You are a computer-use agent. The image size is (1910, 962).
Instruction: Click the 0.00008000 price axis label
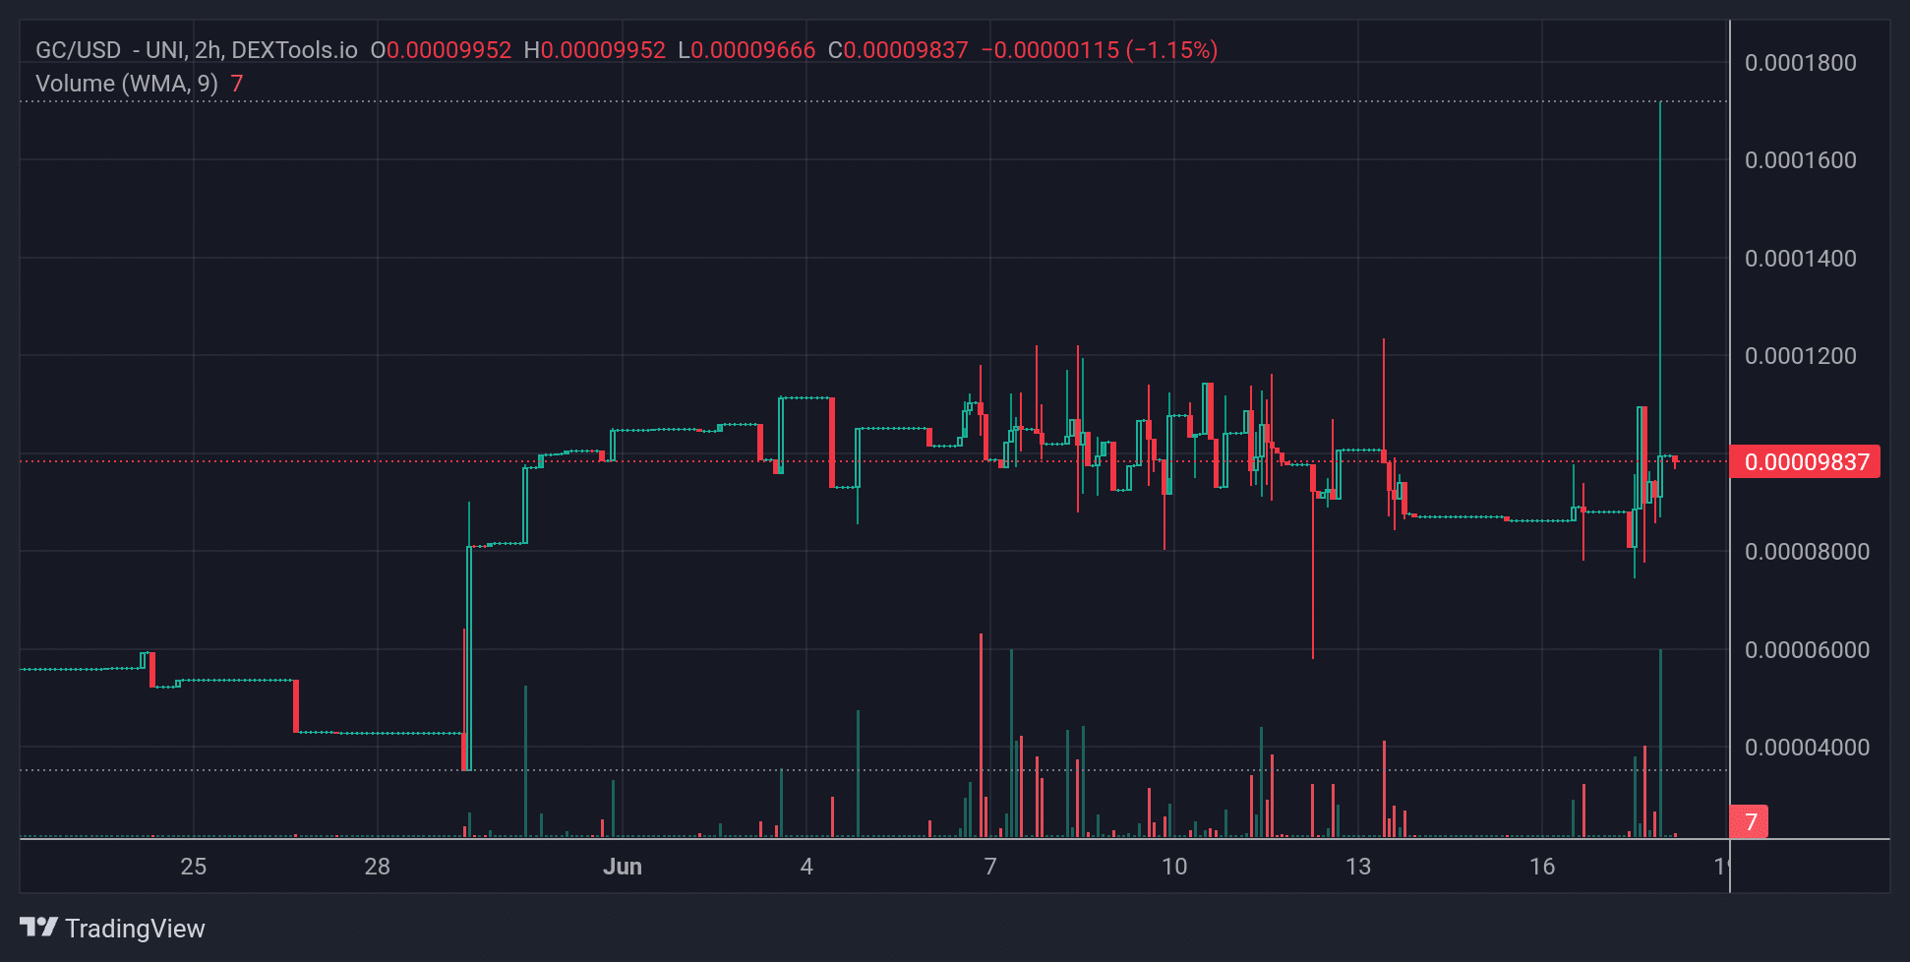[1807, 552]
